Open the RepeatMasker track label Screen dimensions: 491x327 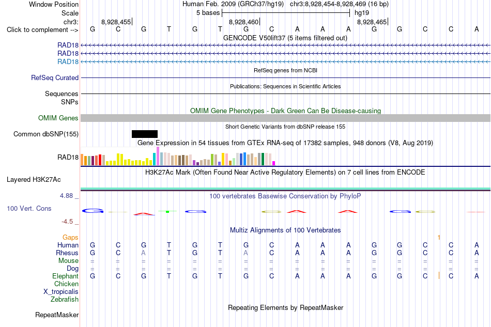point(57,315)
